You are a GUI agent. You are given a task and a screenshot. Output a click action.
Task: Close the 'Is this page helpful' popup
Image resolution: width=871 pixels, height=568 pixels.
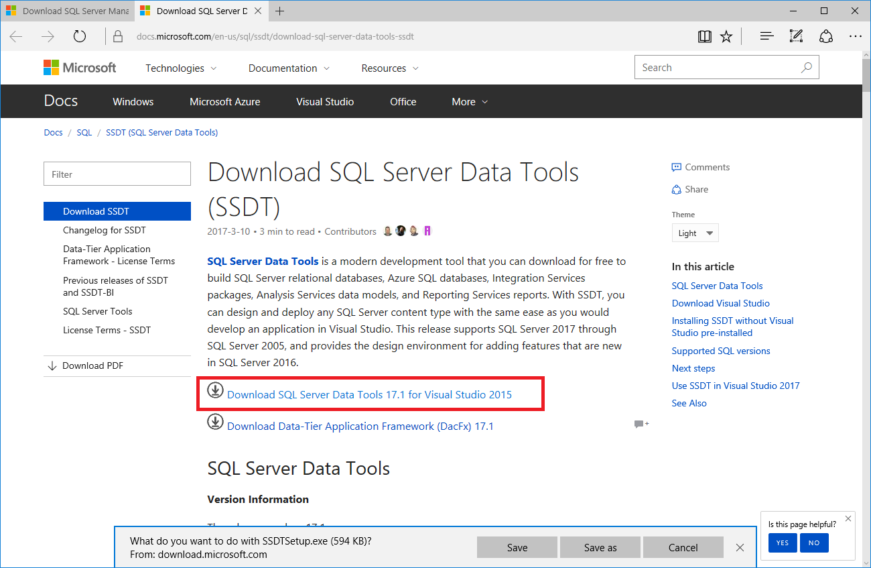click(x=848, y=518)
